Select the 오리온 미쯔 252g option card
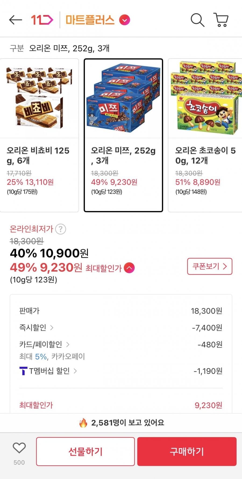242x479 pixels. click(123, 135)
